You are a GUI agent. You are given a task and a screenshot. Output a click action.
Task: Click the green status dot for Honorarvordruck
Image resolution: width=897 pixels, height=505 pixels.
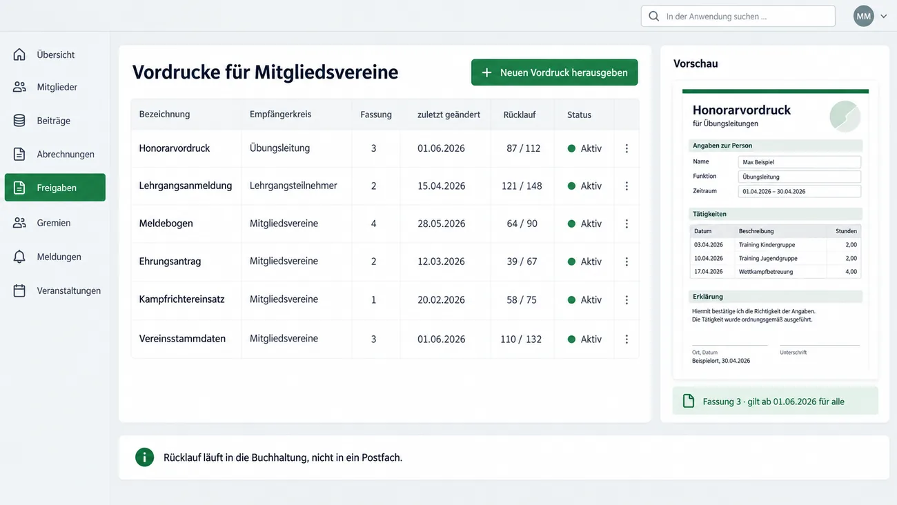571,148
